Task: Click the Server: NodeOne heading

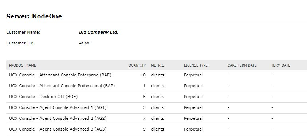Action: (34, 16)
